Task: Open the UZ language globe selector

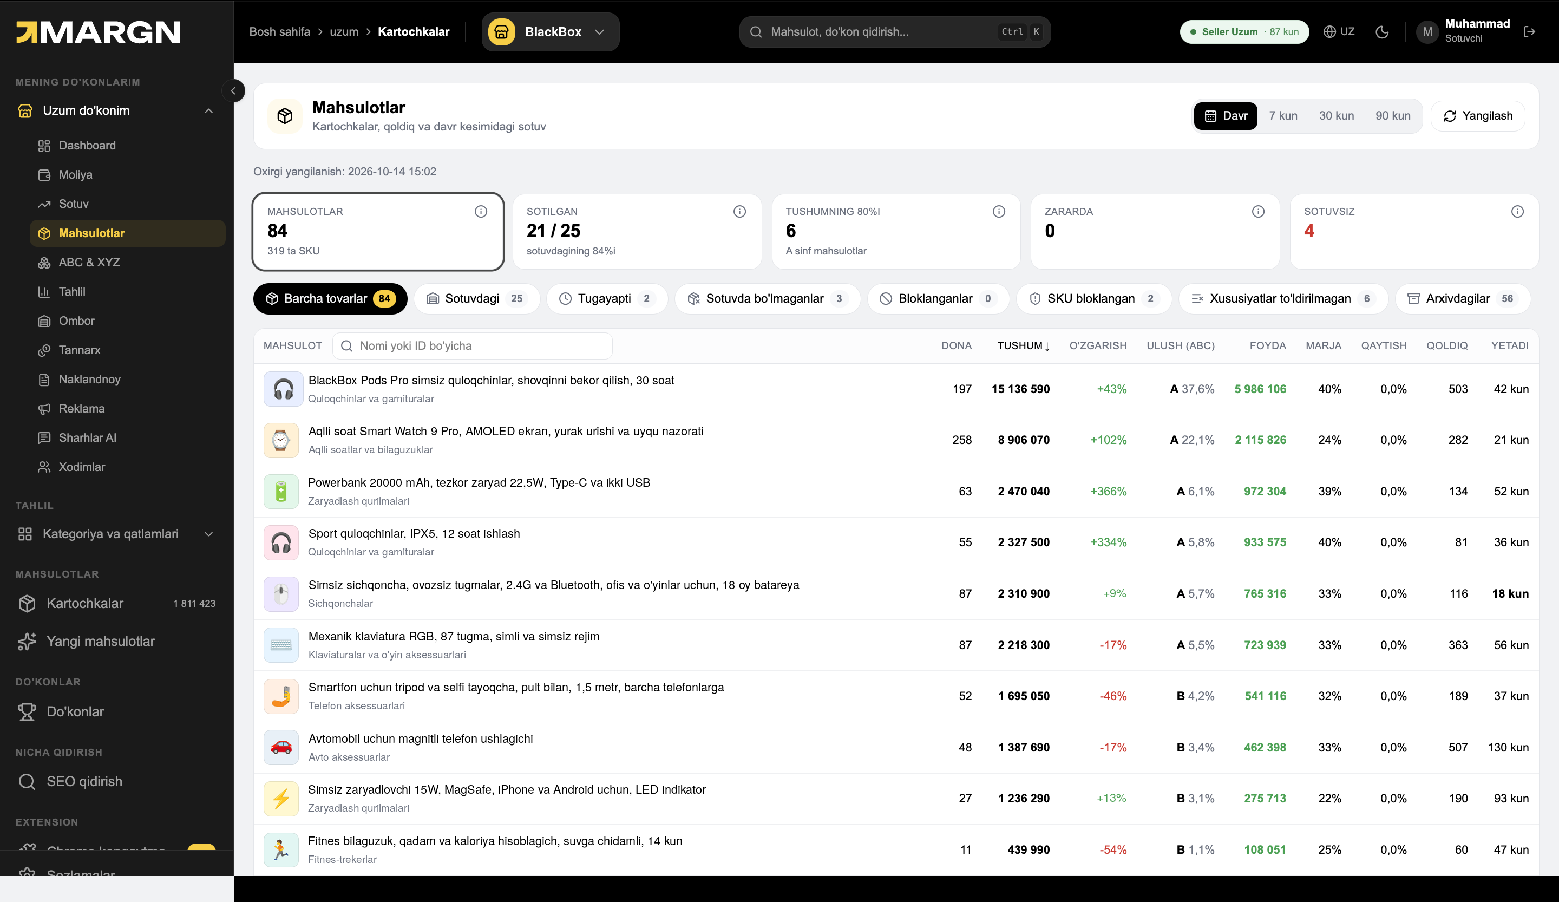Action: 1339,31
